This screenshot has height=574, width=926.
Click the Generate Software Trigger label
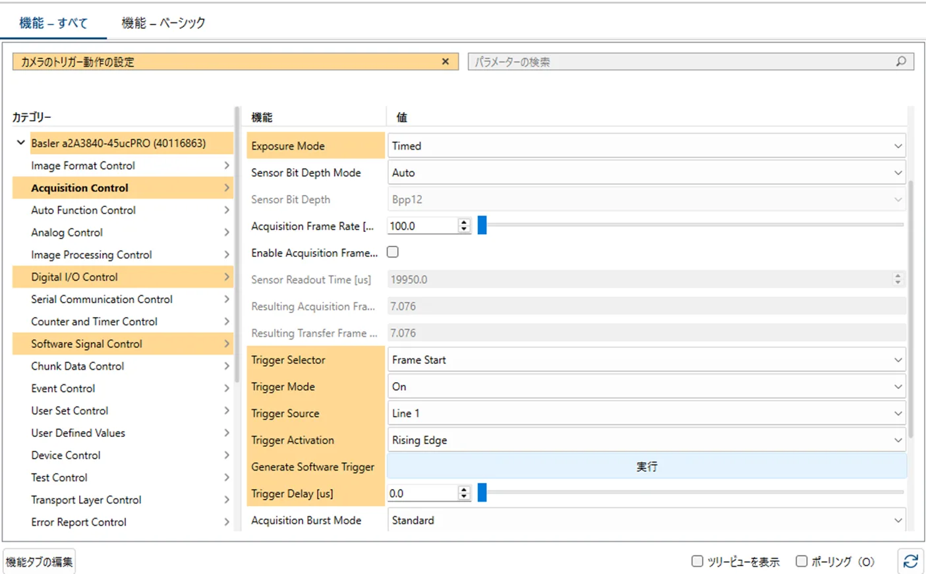click(x=312, y=467)
